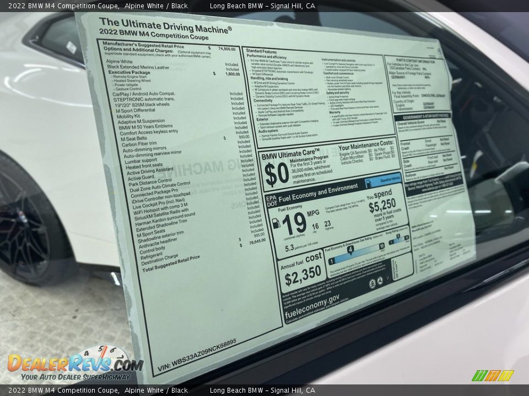Click the large 19 combined MPG number

294,224
